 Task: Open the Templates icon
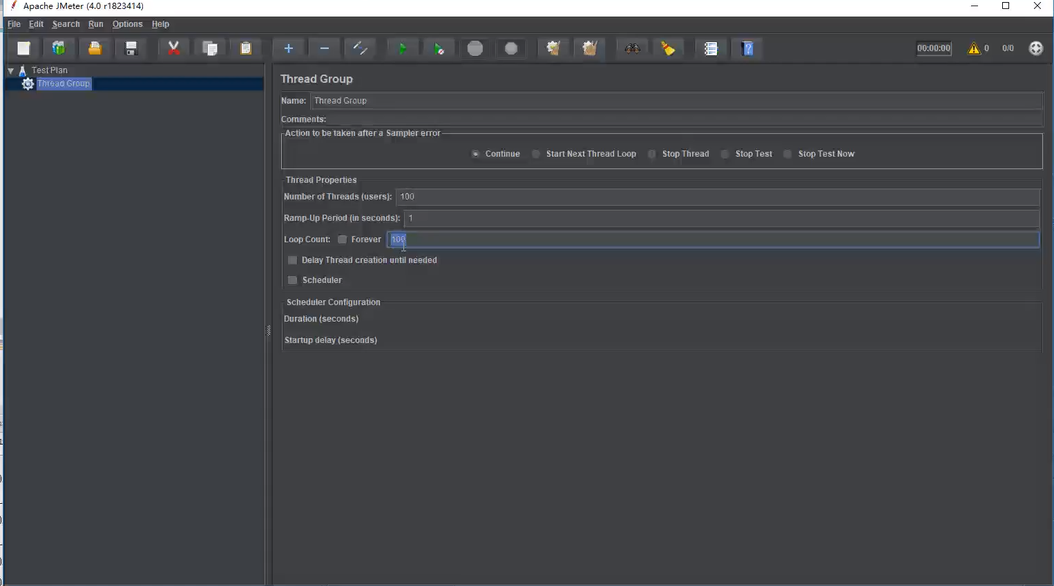pyautogui.click(x=59, y=48)
